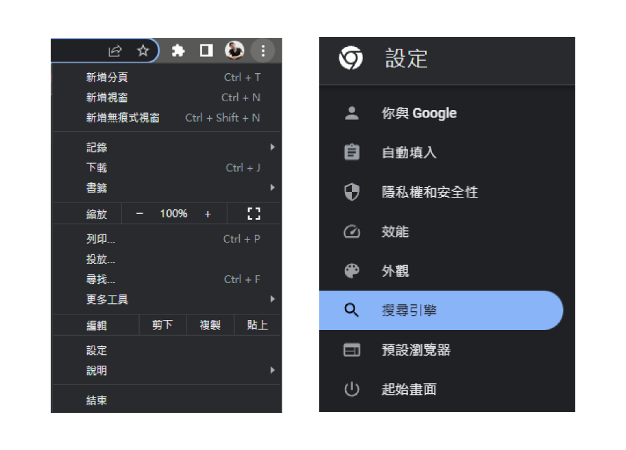The image size is (626, 450).
Task: Click the 貼上 paste button
Action: pyautogui.click(x=257, y=325)
